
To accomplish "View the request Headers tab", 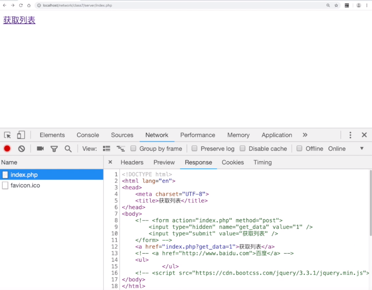I will point(132,163).
